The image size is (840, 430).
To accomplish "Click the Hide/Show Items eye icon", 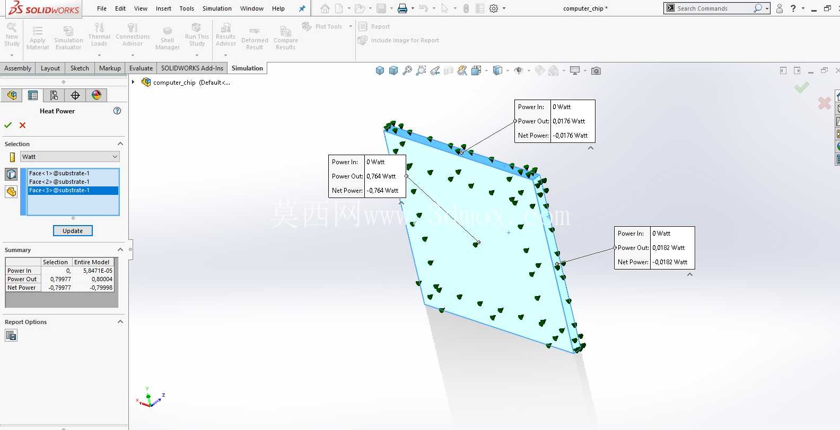I will coord(519,70).
